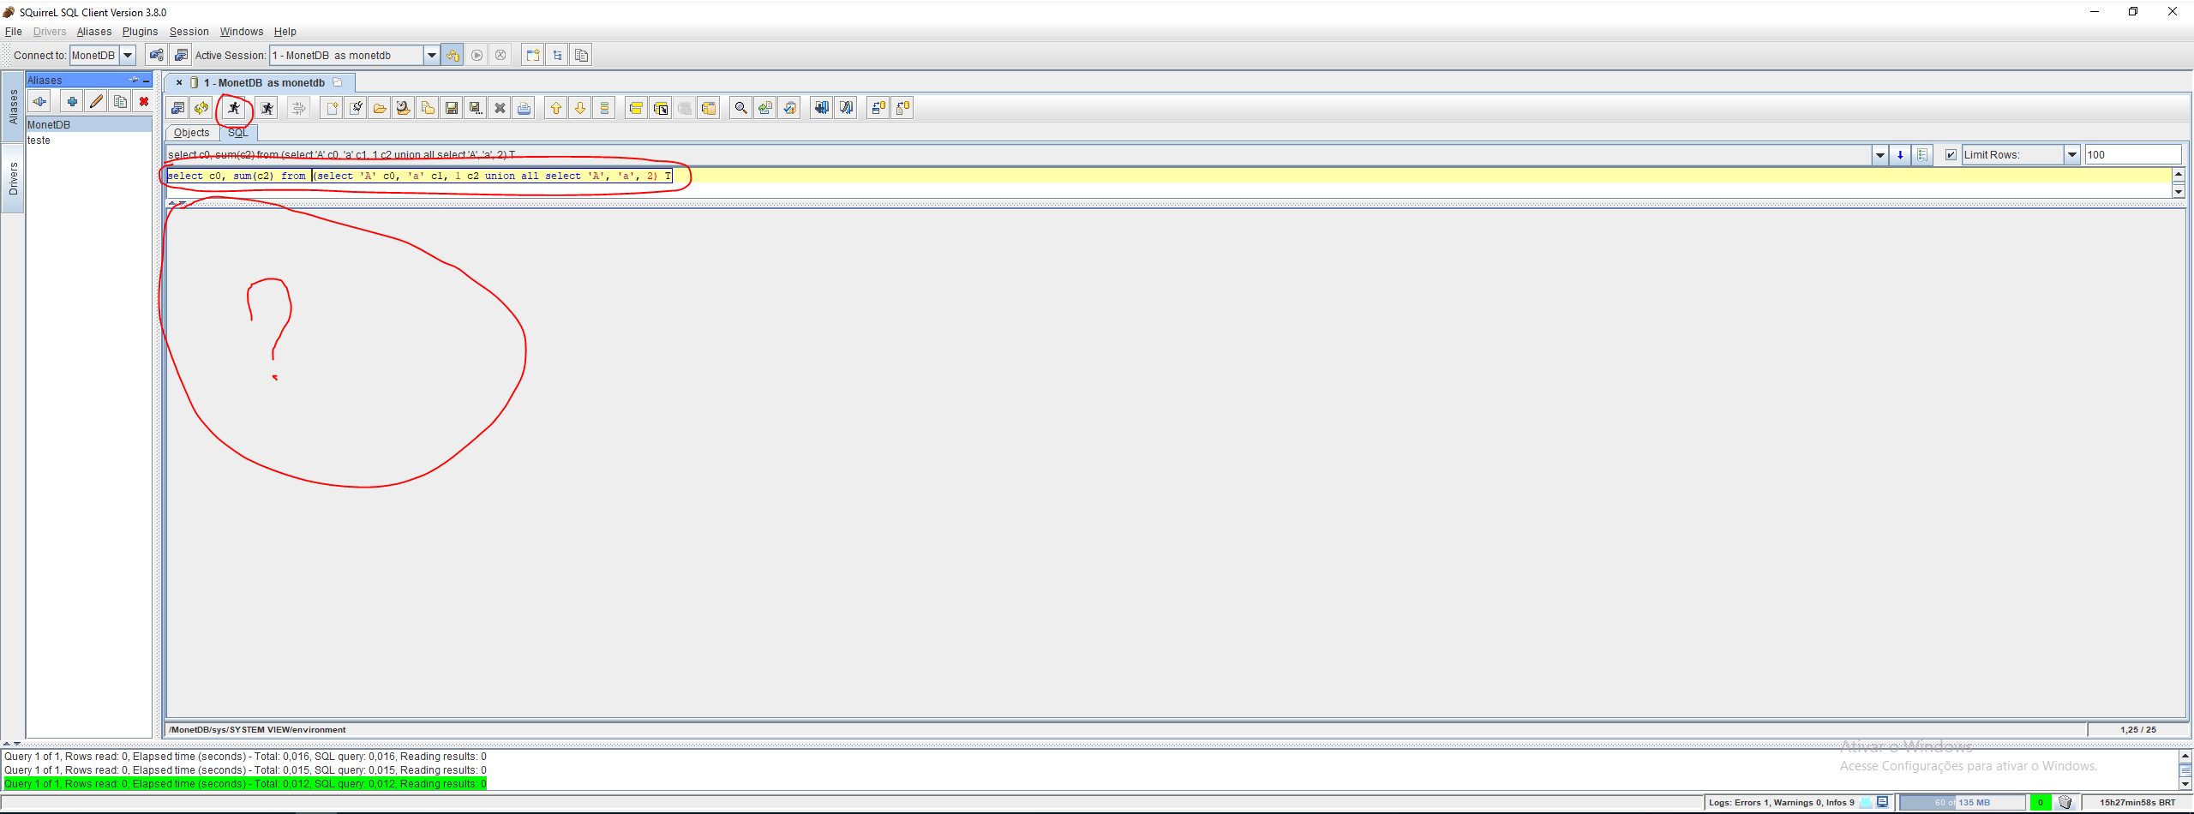Run the SQL with the running-man icon
2194x814 pixels.
coord(233,108)
